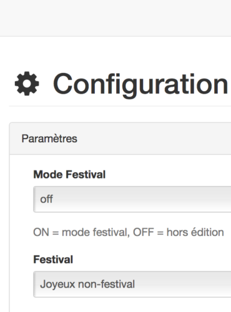Click the panel area below Festival dropdown
This screenshot has width=231, height=312.
(x=120, y=305)
